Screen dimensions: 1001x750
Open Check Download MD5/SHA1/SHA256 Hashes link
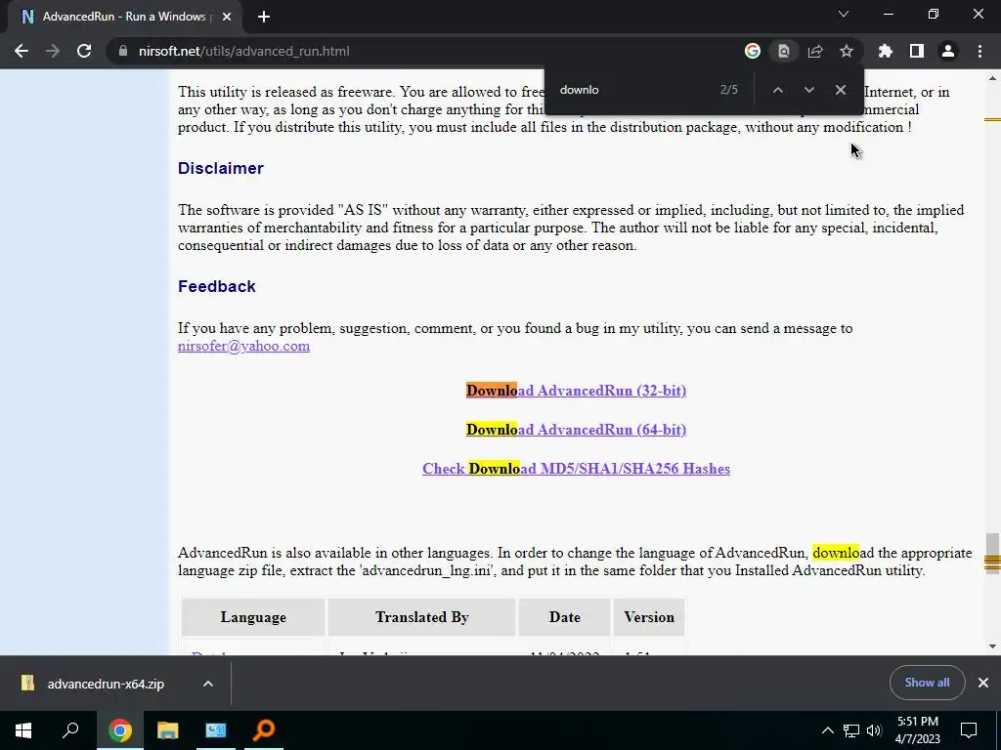click(x=576, y=469)
